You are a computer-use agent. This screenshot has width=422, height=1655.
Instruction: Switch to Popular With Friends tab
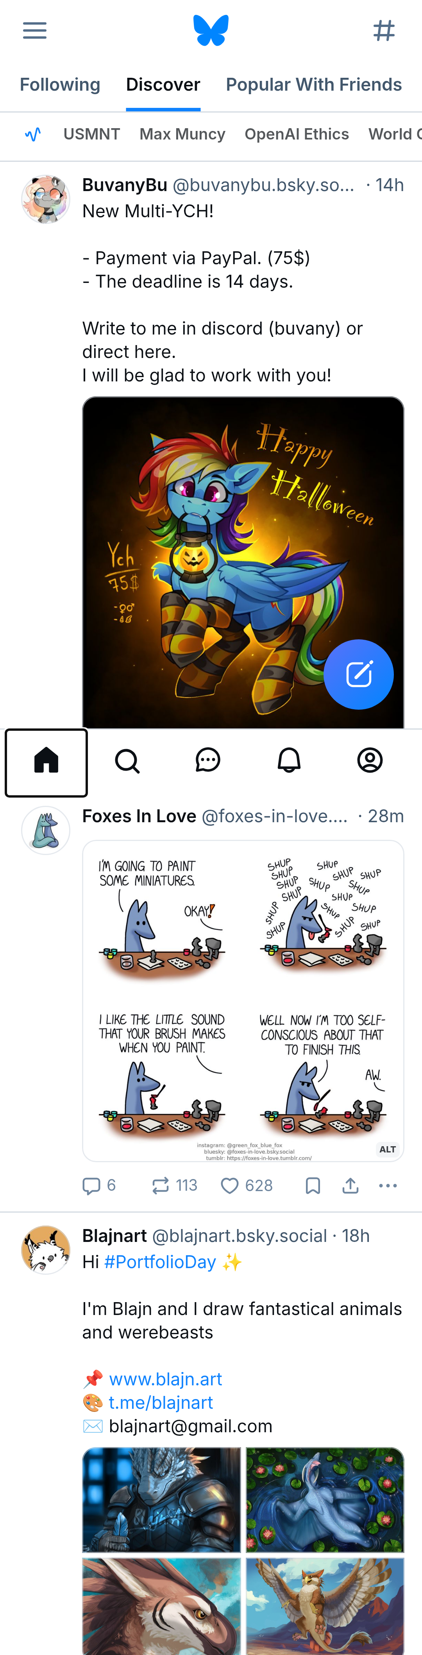(x=313, y=85)
